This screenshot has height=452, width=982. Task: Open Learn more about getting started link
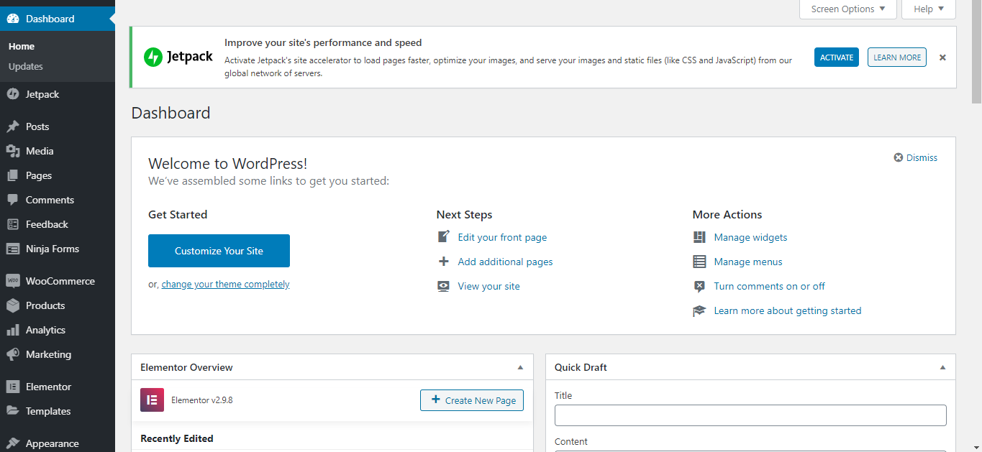(x=787, y=310)
